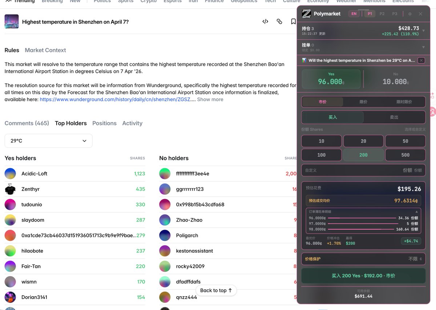Click kestonassistant's avatar
The height and width of the screenshot is (310, 436).
[165, 251]
